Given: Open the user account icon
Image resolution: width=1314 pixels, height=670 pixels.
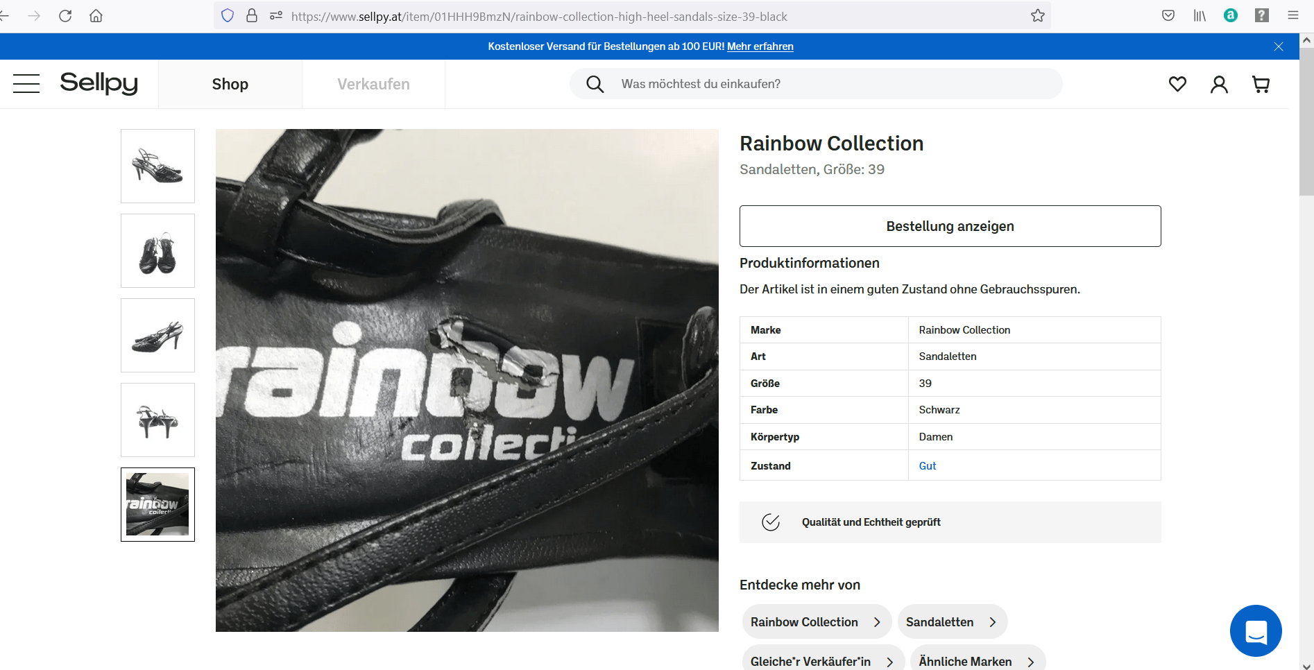Looking at the screenshot, I should (x=1219, y=84).
